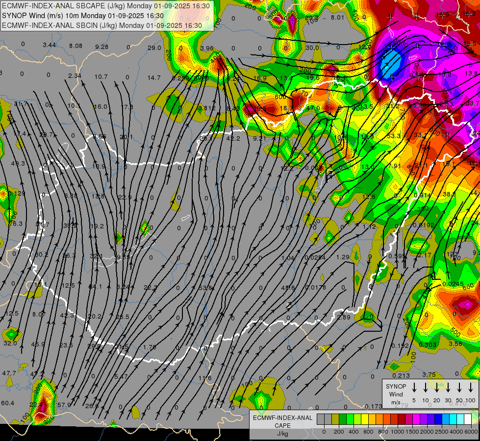Click the wind arrow above the 5 m/s label
Viewport: 480px width, 441px height.
click(414, 387)
